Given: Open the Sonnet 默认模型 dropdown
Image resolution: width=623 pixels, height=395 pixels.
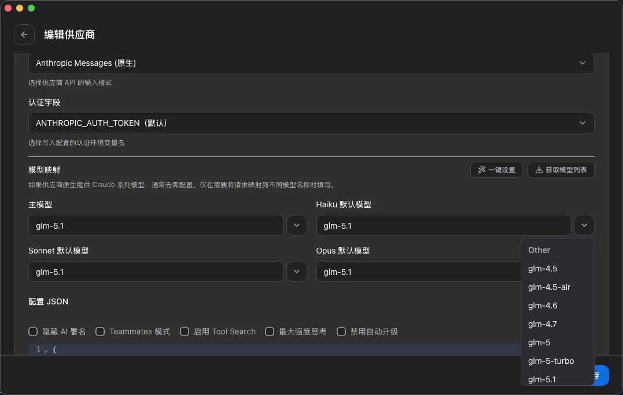Looking at the screenshot, I should click(x=297, y=271).
